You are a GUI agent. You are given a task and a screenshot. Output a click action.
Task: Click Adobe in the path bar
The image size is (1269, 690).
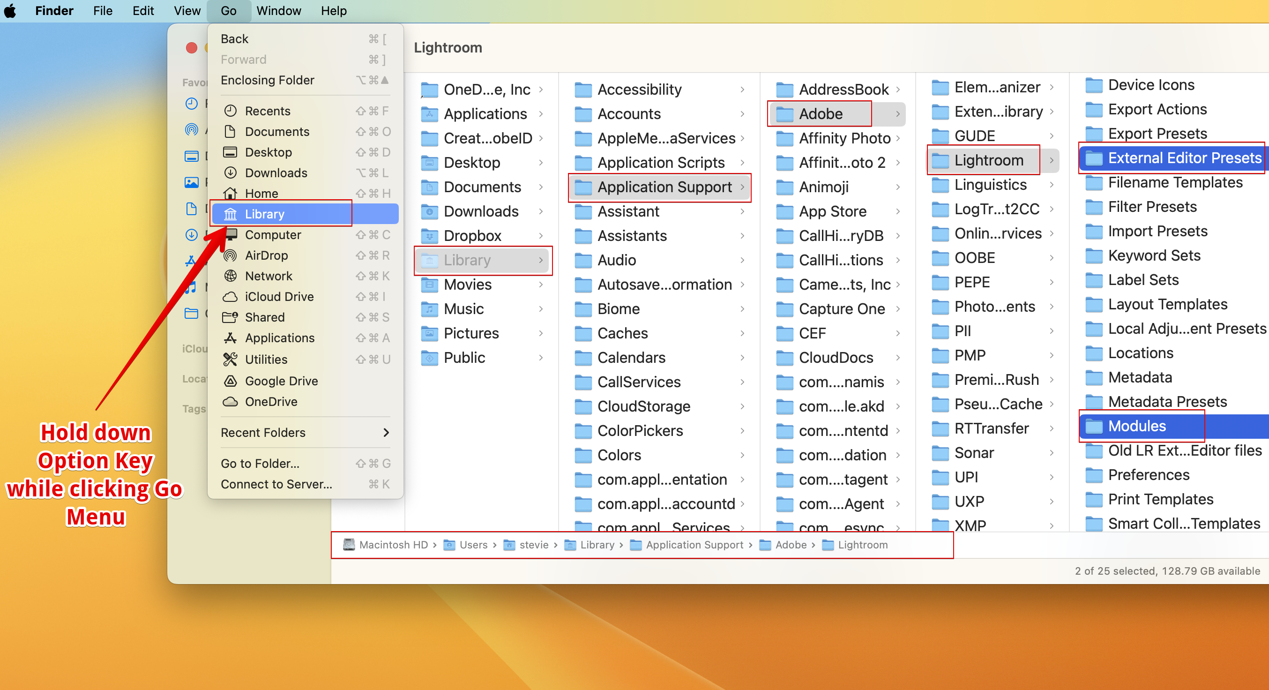(x=783, y=545)
